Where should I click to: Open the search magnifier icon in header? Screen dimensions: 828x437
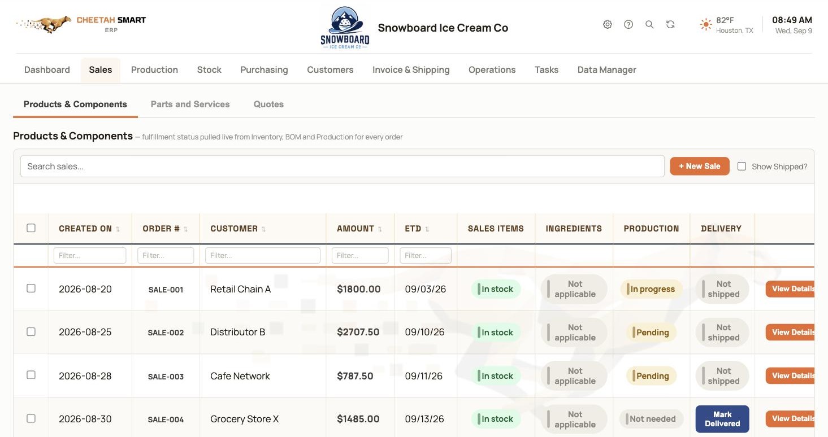point(649,24)
